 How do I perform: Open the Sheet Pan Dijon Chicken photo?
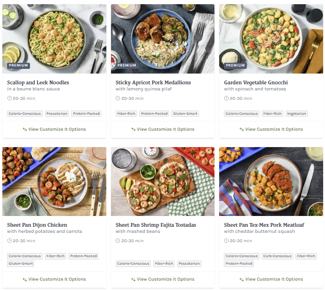point(54,181)
